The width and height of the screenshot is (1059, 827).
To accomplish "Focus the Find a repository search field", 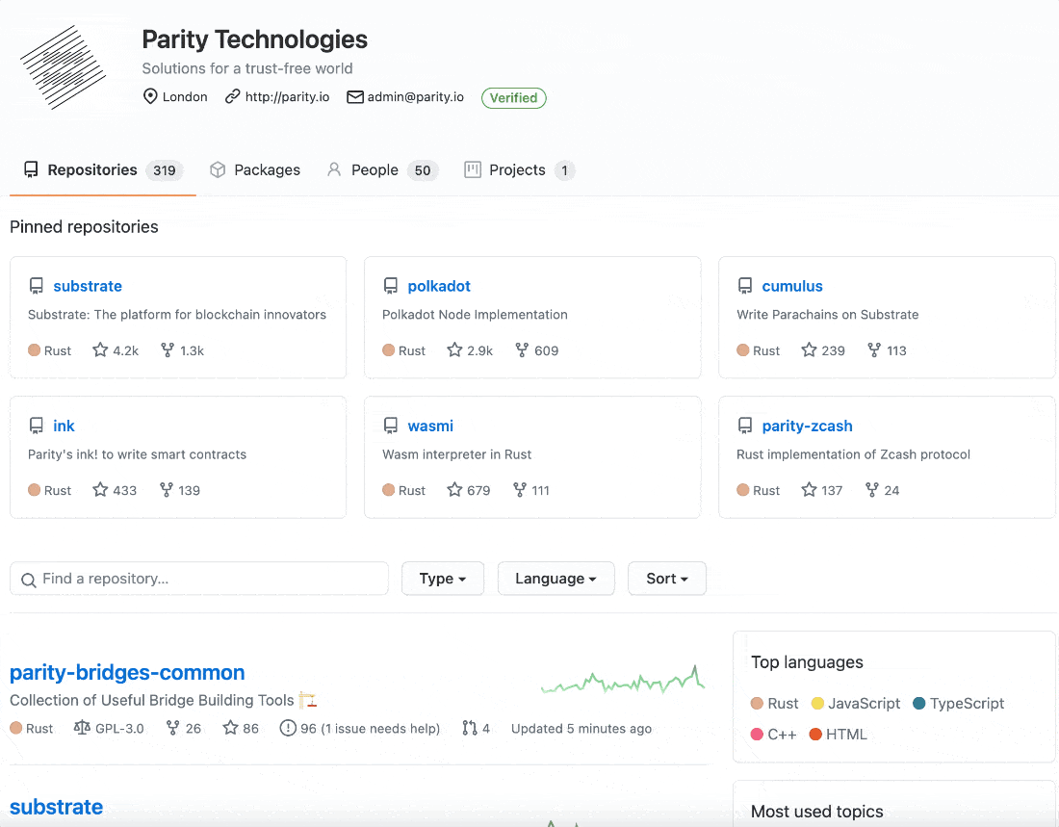I will 199,579.
